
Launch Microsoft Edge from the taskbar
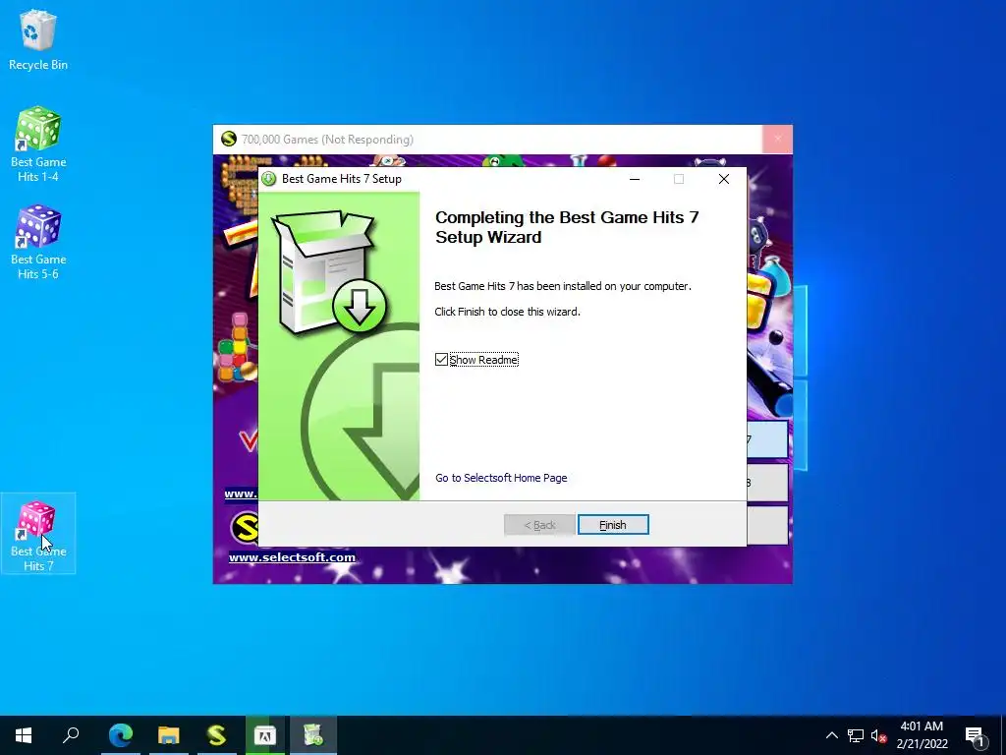coord(120,735)
